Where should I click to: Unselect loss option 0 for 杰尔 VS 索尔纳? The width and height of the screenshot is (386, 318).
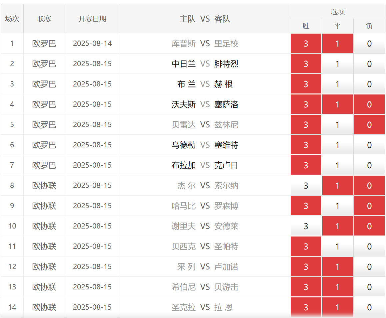(369, 186)
